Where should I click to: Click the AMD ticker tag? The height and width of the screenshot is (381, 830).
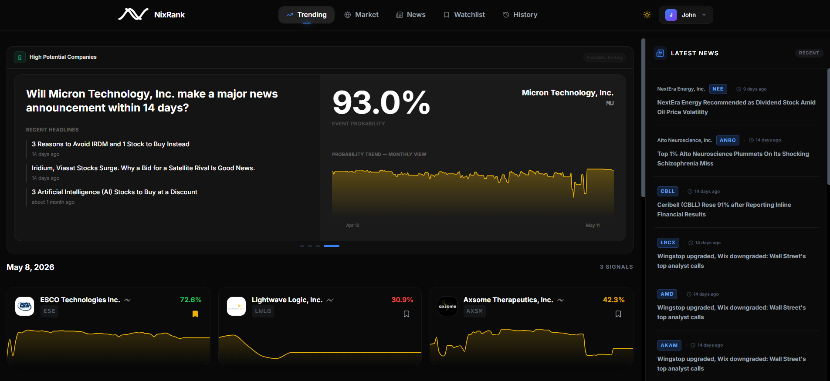click(x=667, y=294)
